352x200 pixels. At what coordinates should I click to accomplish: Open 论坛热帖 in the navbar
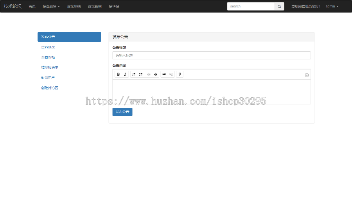74,7
